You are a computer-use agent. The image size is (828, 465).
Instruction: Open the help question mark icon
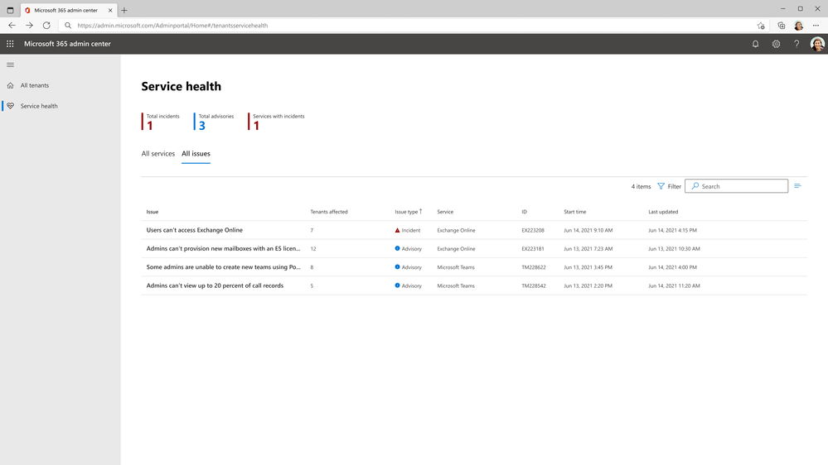(797, 45)
